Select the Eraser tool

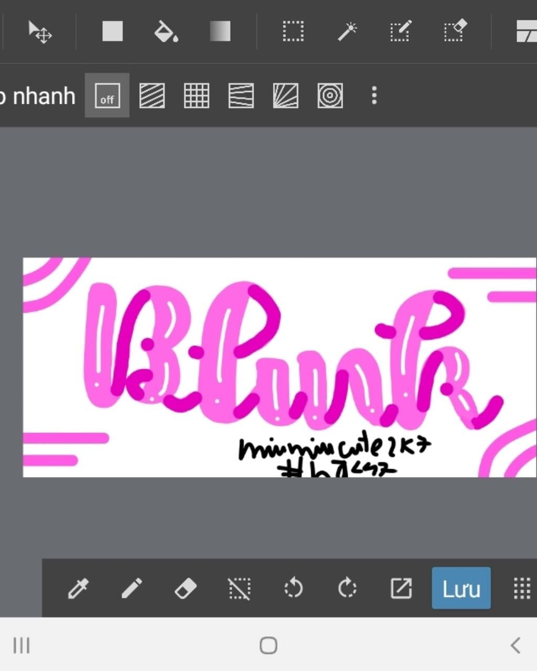tap(185, 588)
